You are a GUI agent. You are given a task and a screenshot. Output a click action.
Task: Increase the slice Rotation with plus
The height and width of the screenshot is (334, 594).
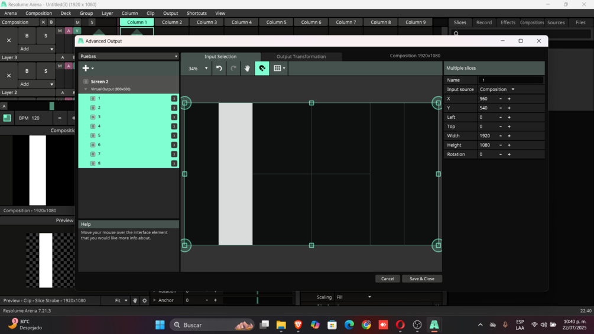click(x=509, y=154)
